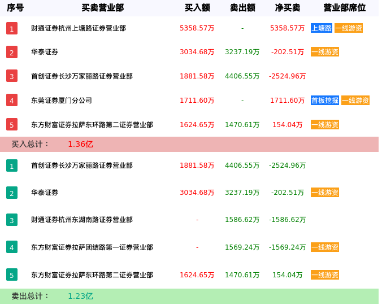Click the 5358.57万 net amount
The height and width of the screenshot is (305, 382).
click(x=288, y=28)
